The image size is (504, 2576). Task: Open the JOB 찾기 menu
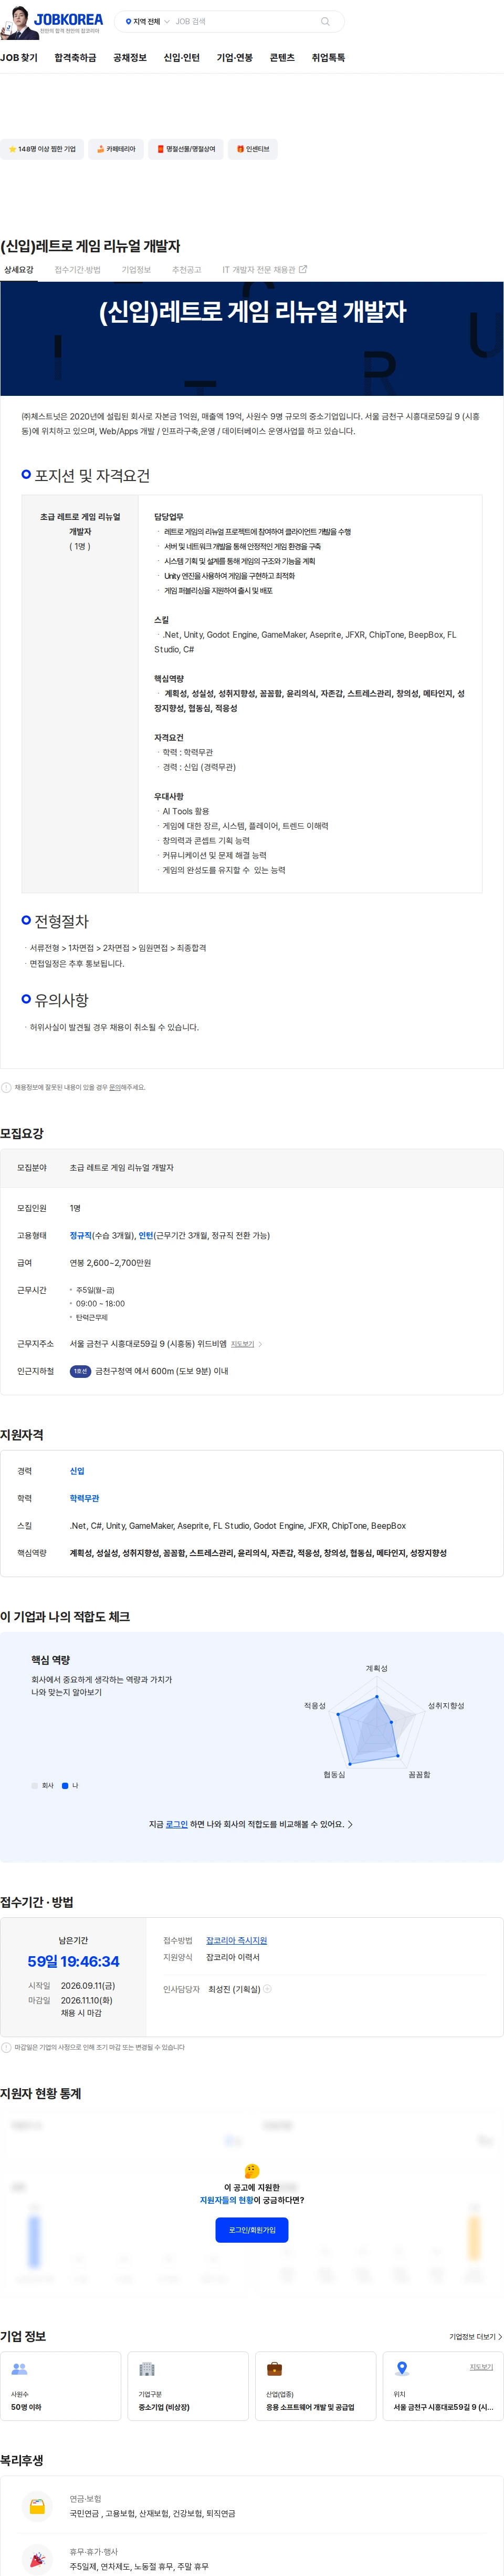point(19,58)
